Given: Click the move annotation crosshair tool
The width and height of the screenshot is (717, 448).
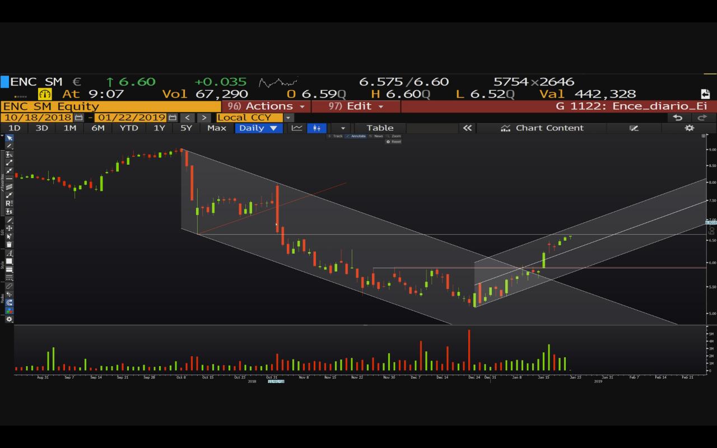Looking at the screenshot, I should pos(9,228).
